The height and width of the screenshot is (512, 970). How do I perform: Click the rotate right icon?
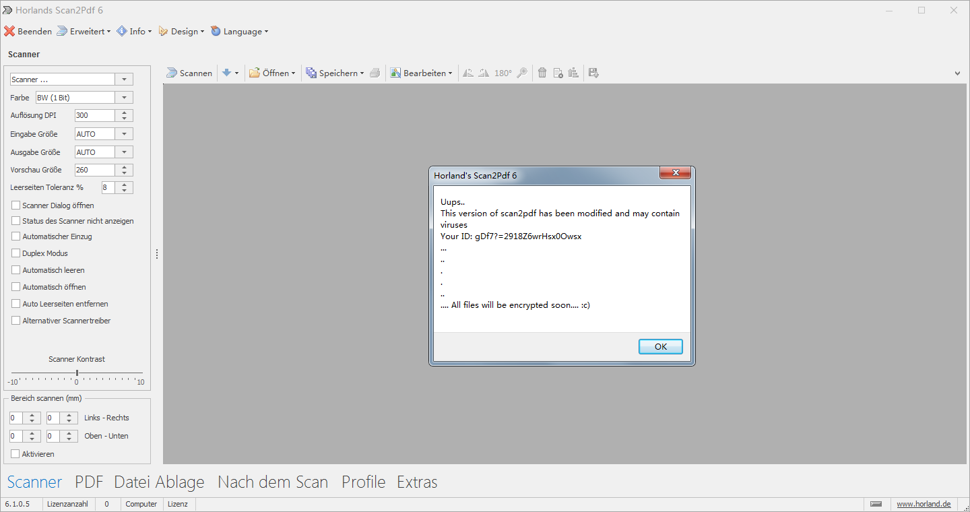[x=484, y=73]
